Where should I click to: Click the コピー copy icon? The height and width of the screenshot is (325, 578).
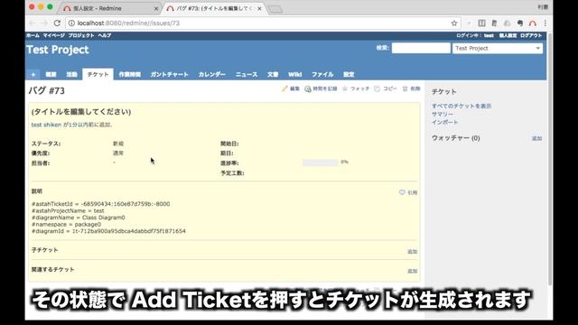pyautogui.click(x=377, y=88)
